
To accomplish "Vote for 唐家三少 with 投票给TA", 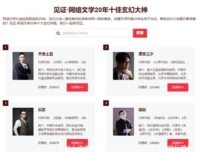I will click(x=178, y=87).
